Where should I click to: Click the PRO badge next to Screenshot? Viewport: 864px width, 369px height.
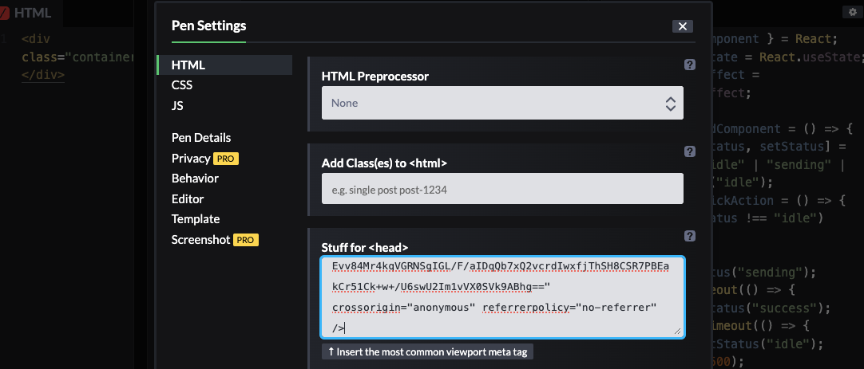tap(246, 241)
